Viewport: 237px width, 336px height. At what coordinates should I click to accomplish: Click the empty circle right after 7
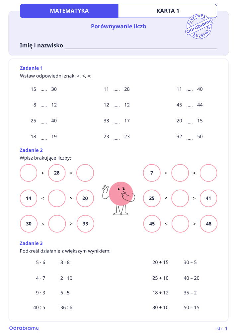click(180, 173)
